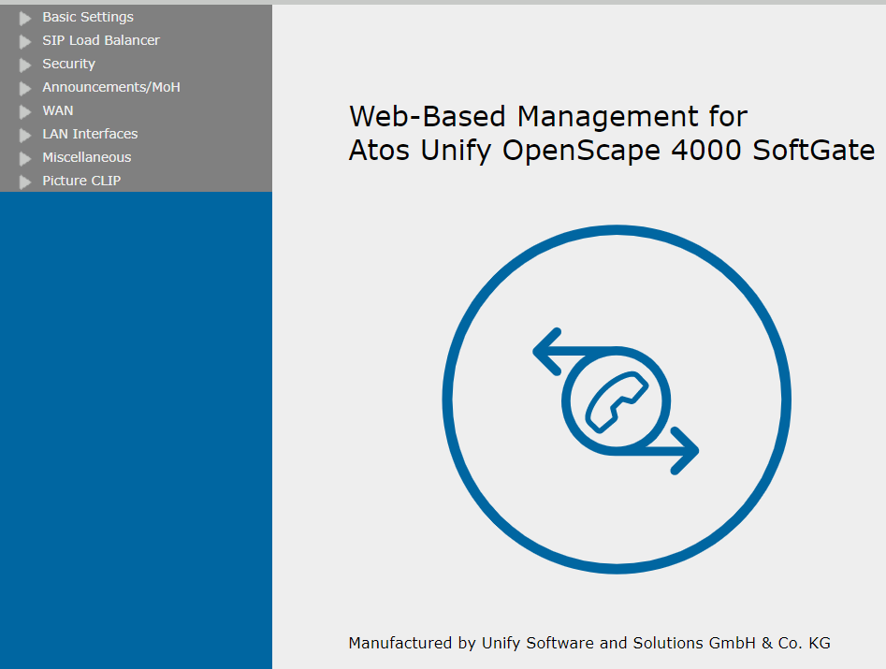This screenshot has width=886, height=669.
Task: Select the WAN menu entry
Action: coord(58,110)
